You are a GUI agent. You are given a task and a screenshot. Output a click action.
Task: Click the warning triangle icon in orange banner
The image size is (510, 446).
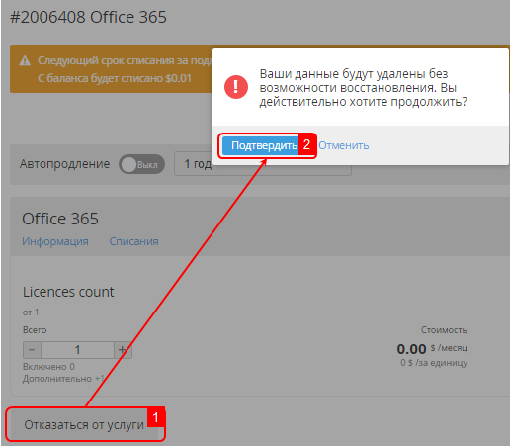pyautogui.click(x=25, y=61)
